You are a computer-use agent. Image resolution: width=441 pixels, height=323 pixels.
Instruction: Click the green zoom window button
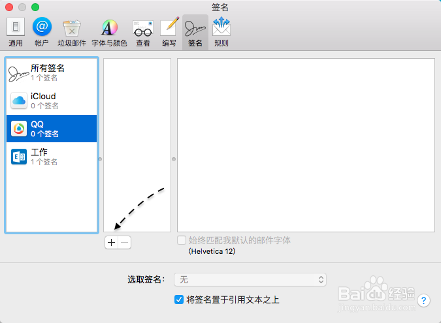[x=35, y=7]
